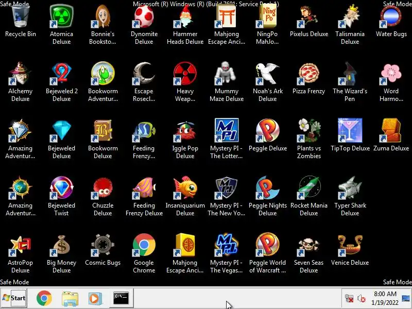Select the Alchemy Deluxe wizard icon
The height and width of the screenshot is (309, 412).
21,74
